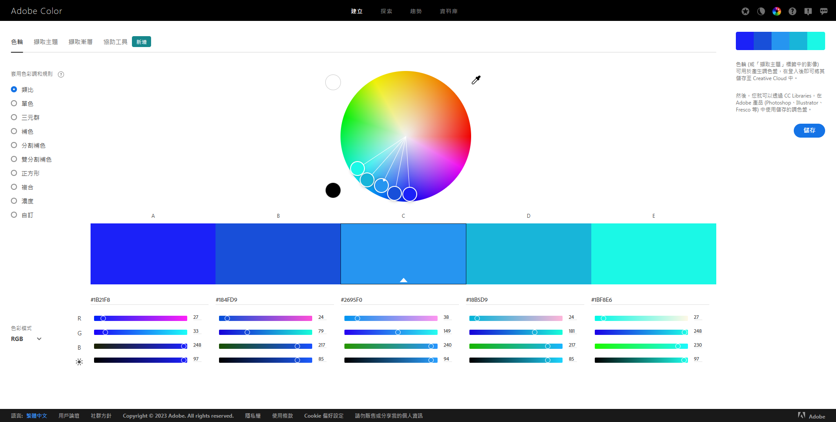The image size is (836, 422).
Task: Choose the 補色 color harmony option
Action: pyautogui.click(x=14, y=132)
